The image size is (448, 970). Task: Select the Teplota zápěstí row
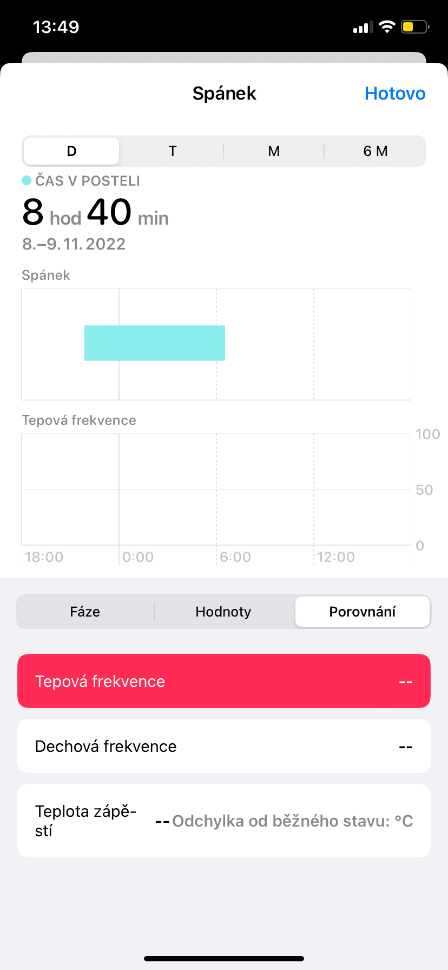coord(224,821)
